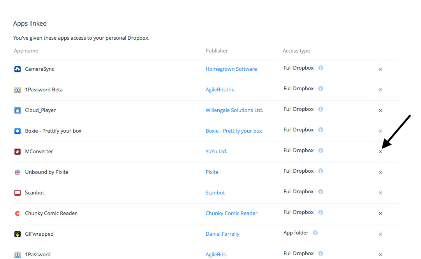The image size is (421, 259).
Task: Open Boxie publisher link
Action: click(x=234, y=131)
